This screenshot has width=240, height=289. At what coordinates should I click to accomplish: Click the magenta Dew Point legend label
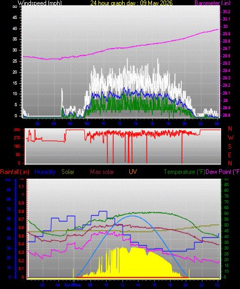click(223, 172)
